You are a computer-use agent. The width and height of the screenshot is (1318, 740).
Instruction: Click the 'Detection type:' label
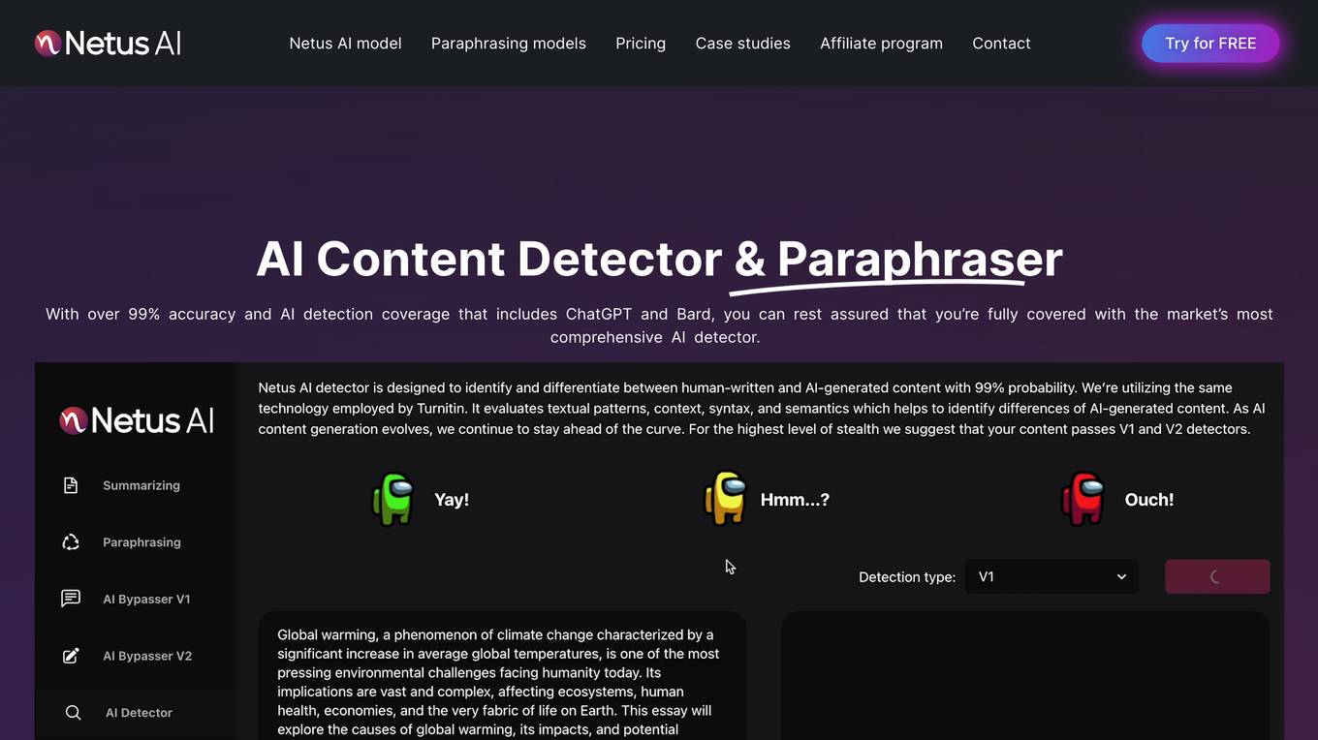click(x=907, y=577)
